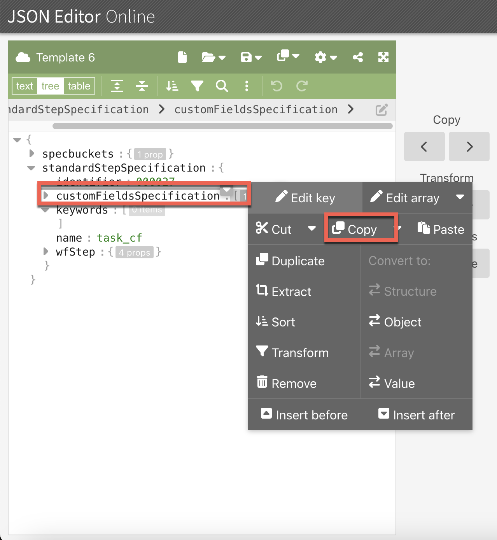Convert selection to Object

click(402, 322)
